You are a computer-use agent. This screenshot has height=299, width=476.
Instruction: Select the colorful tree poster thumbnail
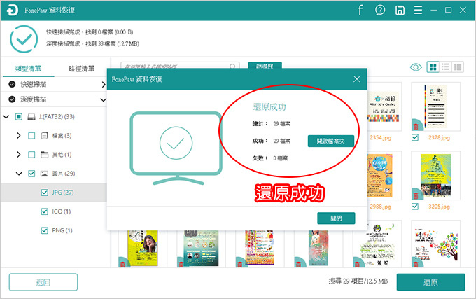[x=435, y=244]
